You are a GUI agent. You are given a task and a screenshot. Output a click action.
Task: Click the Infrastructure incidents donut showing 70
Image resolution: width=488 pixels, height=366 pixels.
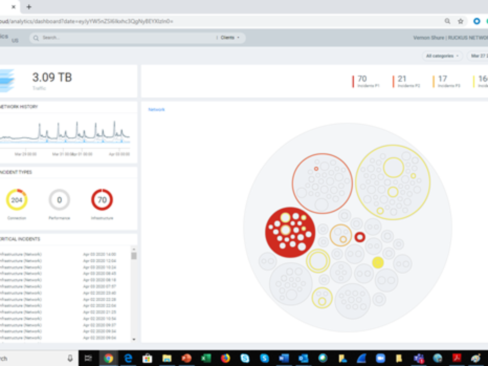tap(102, 200)
